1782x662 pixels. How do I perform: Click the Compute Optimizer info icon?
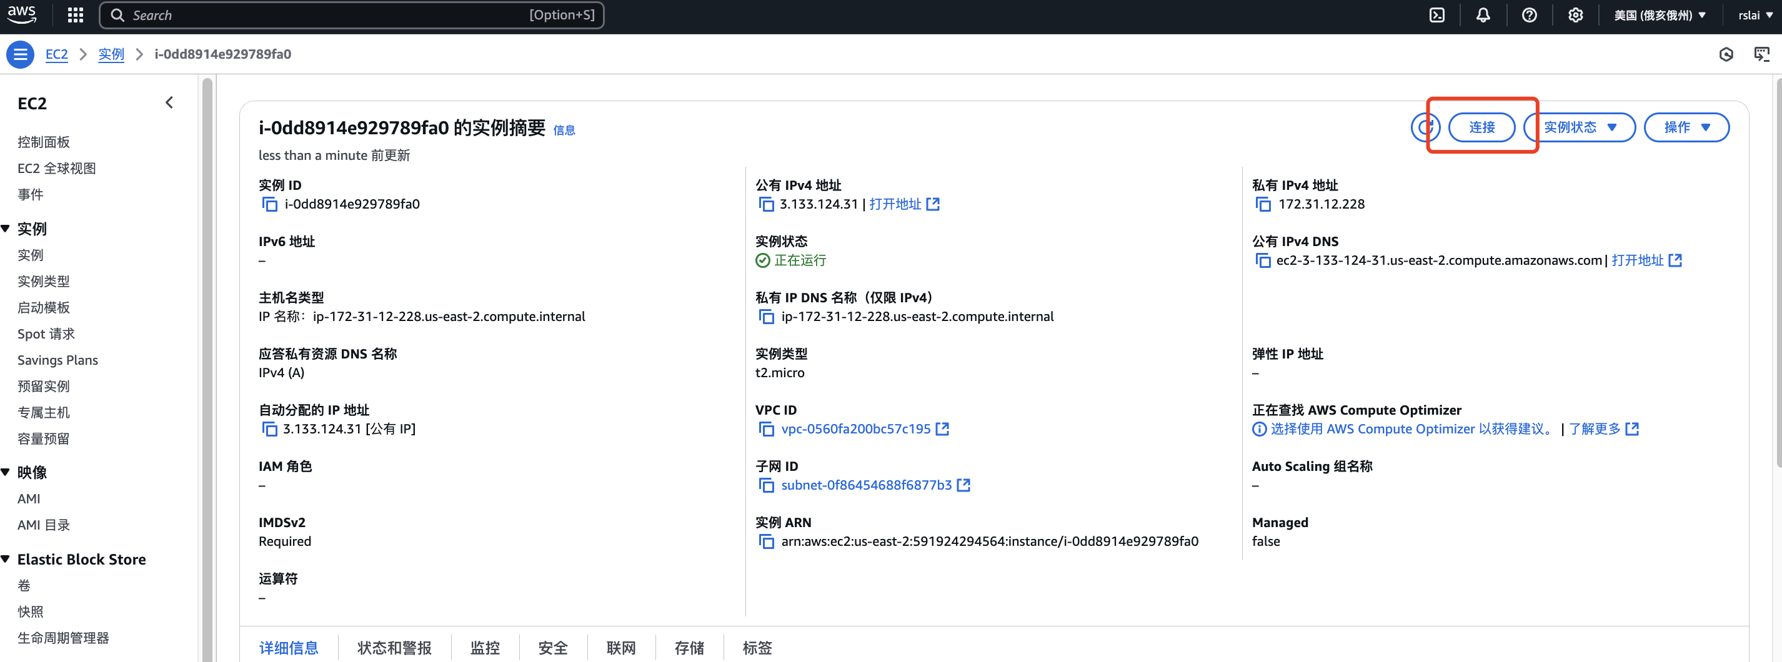click(1259, 429)
